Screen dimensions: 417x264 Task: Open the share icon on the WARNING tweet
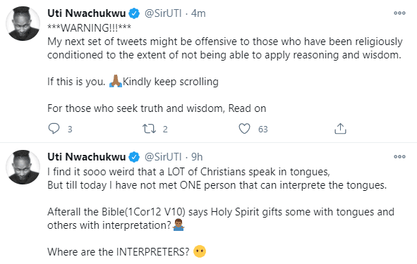340,128
